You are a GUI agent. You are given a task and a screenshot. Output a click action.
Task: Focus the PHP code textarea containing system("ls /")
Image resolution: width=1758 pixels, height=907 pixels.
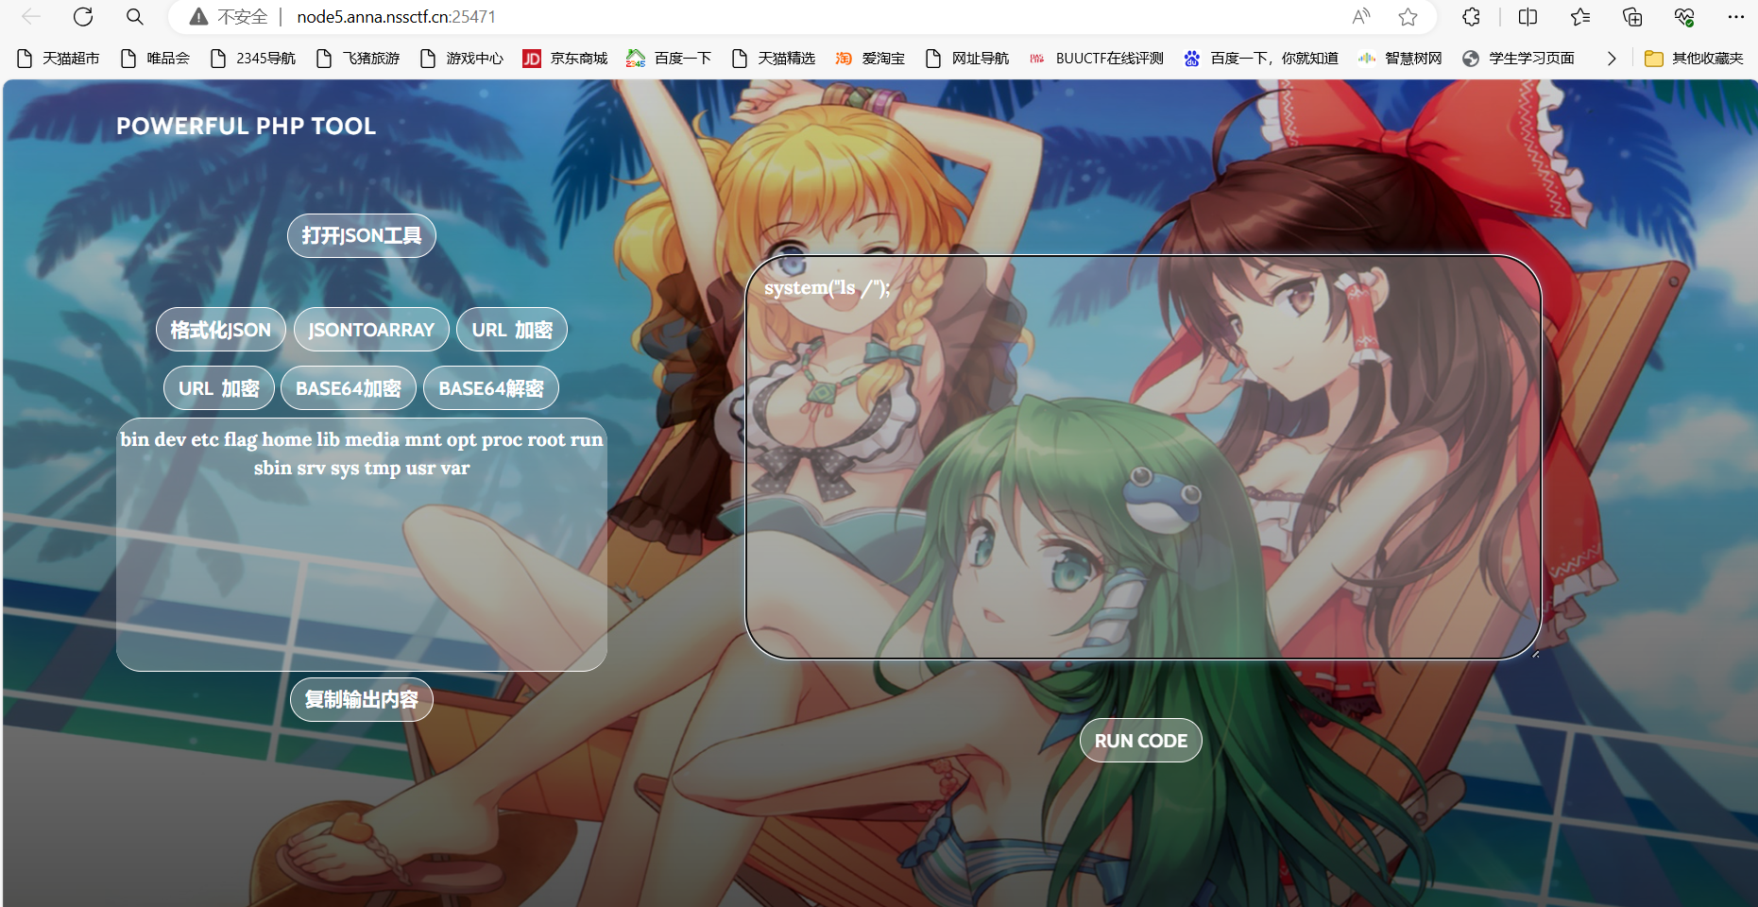[x=1144, y=457]
